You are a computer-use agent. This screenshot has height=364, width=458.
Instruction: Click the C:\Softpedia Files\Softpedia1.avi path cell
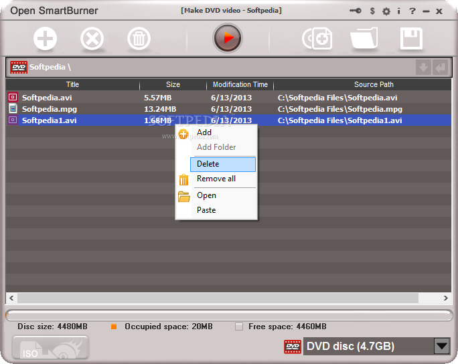coord(339,120)
